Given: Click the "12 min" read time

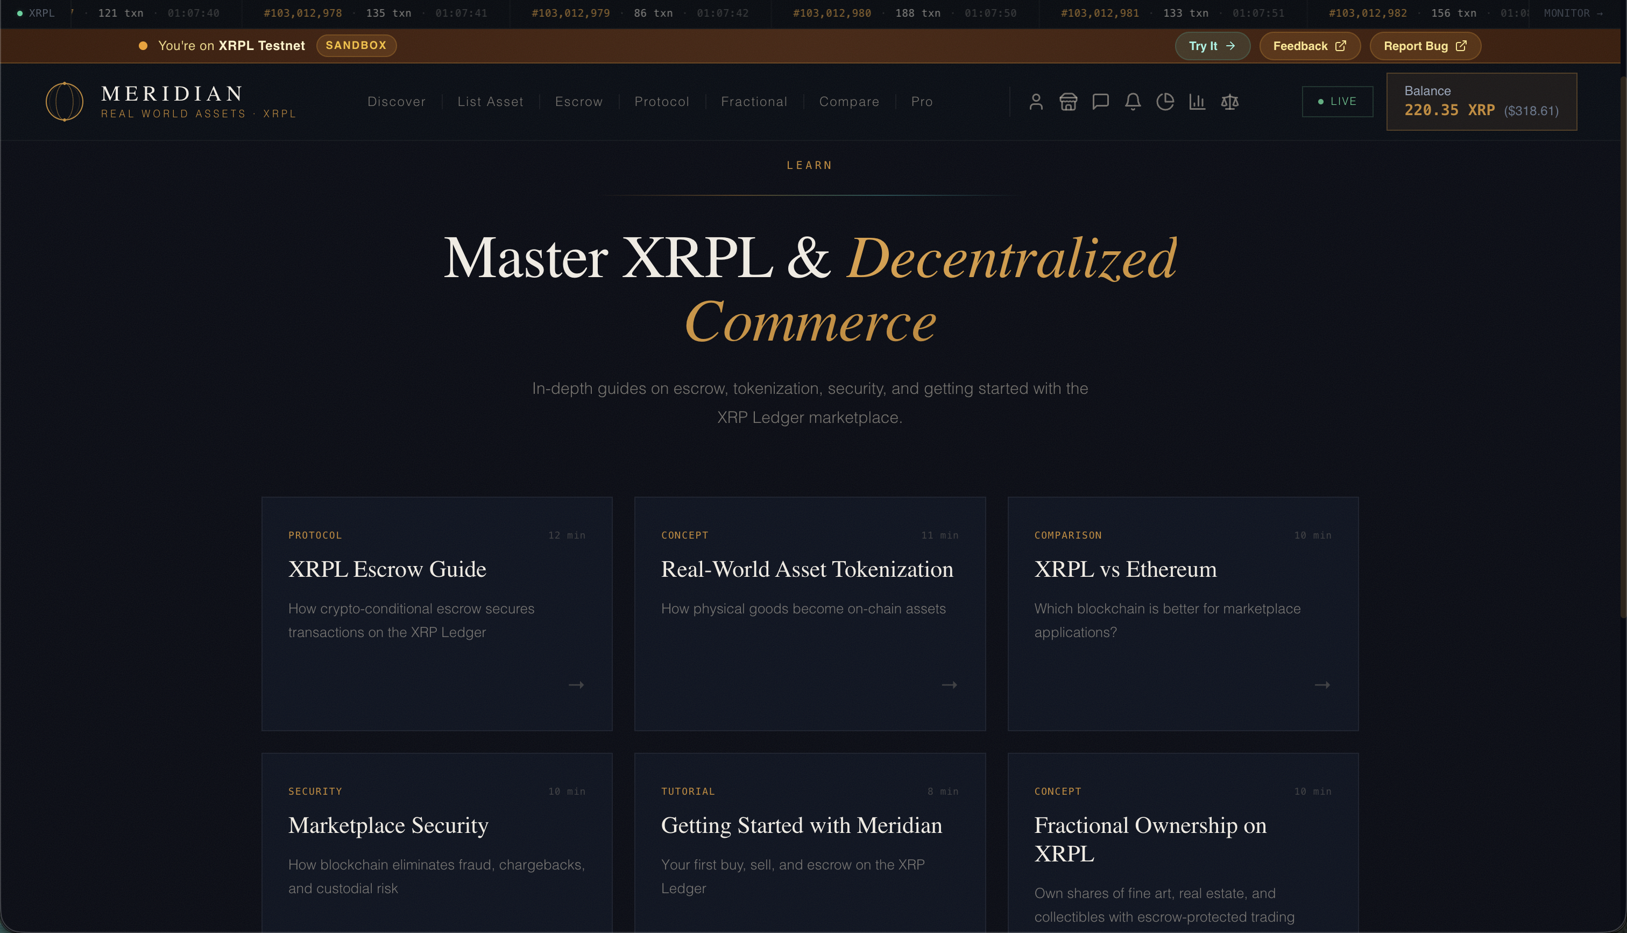Looking at the screenshot, I should (567, 535).
